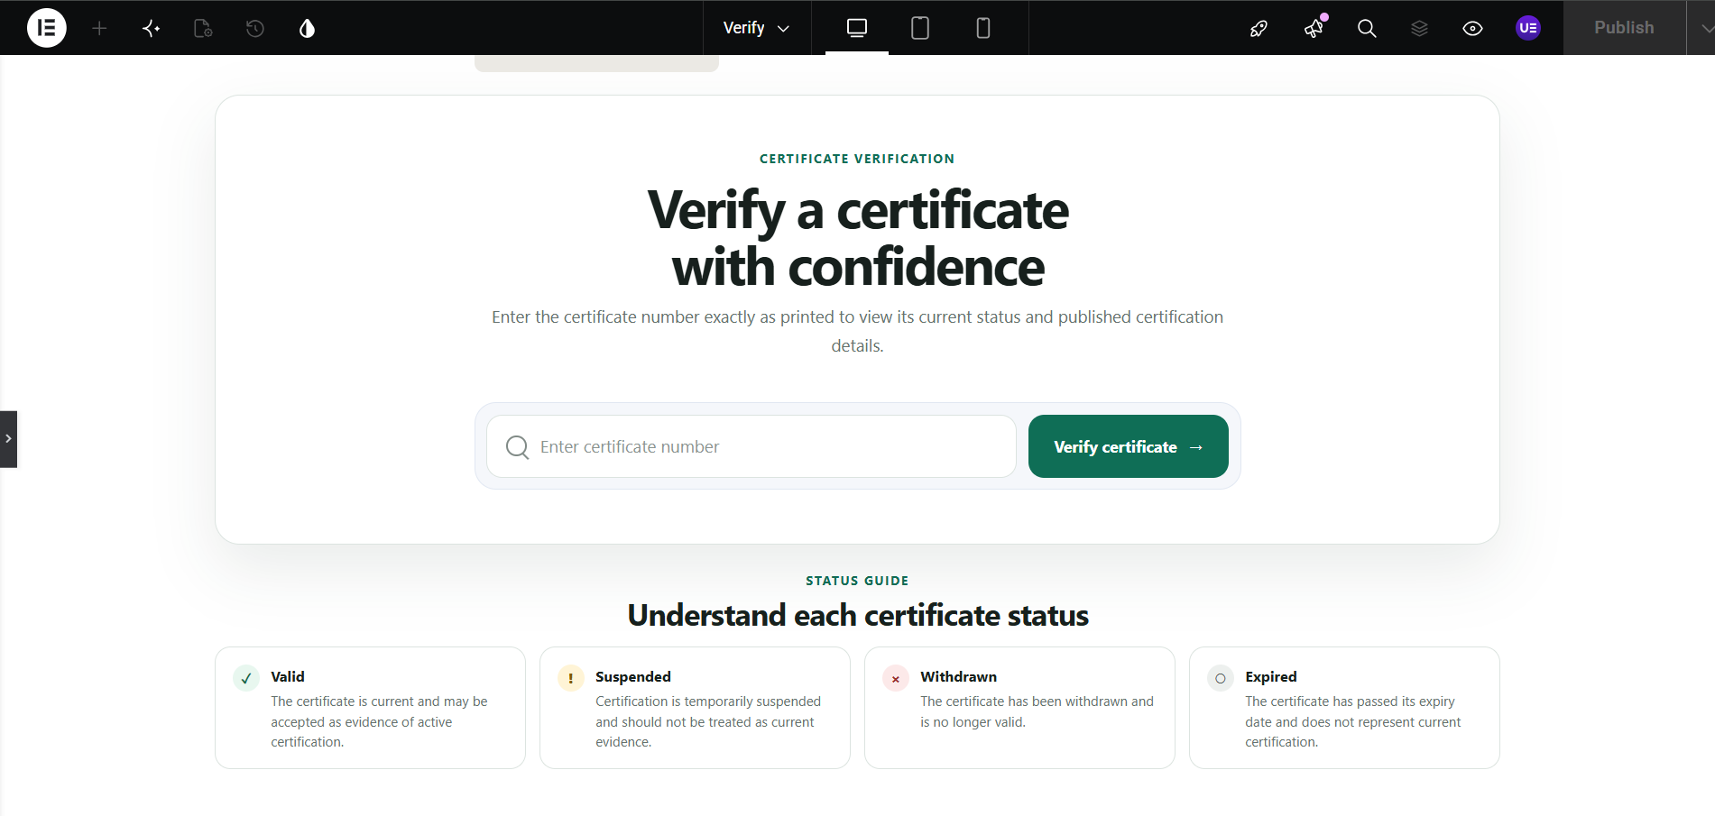1715x816 pixels.
Task: Expand the publish options arrow
Action: tap(1703, 28)
